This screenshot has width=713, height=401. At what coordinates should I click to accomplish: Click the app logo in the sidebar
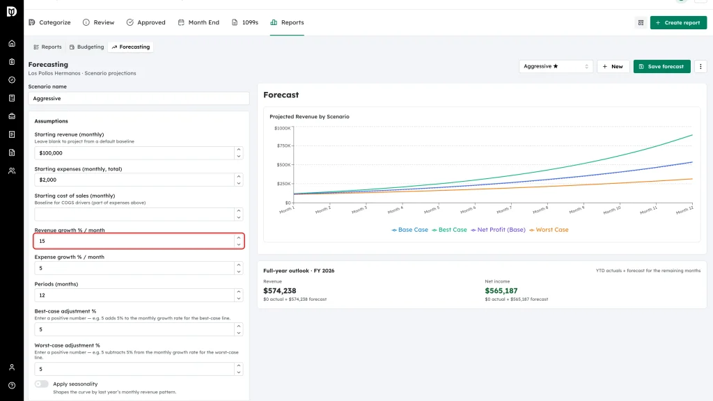(12, 11)
